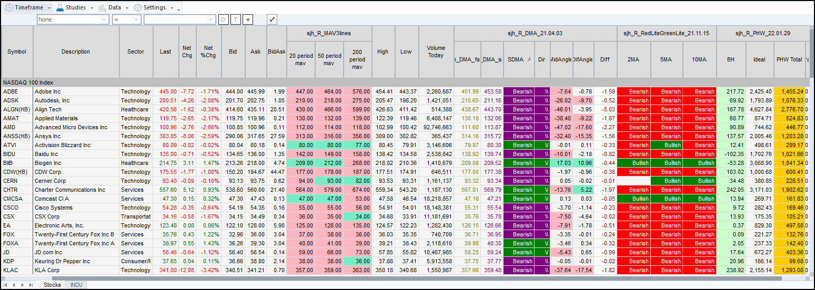Click the Ideal value 4,627.84
This screenshot has width=815, height=290.
click(x=759, y=109)
